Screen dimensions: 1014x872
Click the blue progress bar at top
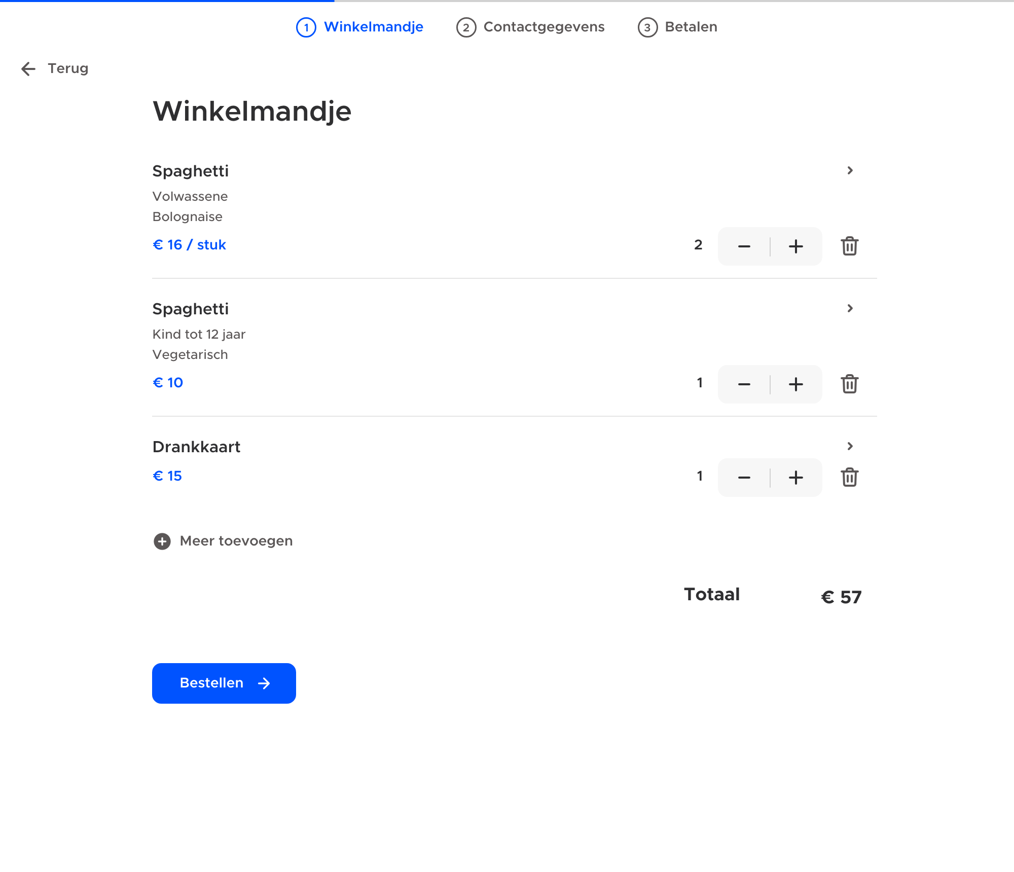[x=167, y=1]
